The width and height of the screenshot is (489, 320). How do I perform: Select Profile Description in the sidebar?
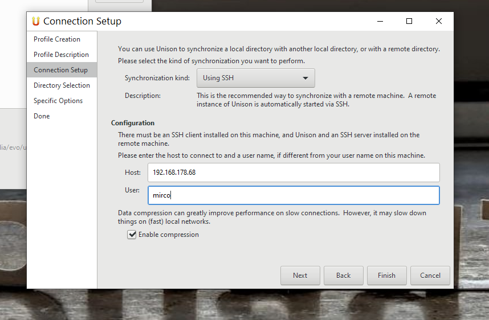pyautogui.click(x=61, y=55)
